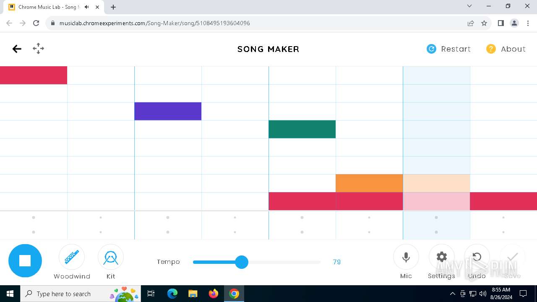Viewport: 537px width, 302px height.
Task: Open the Song Maker Settings
Action: (x=442, y=257)
